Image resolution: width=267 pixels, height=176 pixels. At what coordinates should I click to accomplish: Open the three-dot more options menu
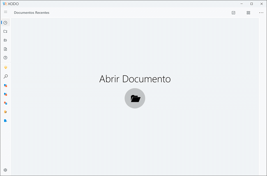point(261,13)
